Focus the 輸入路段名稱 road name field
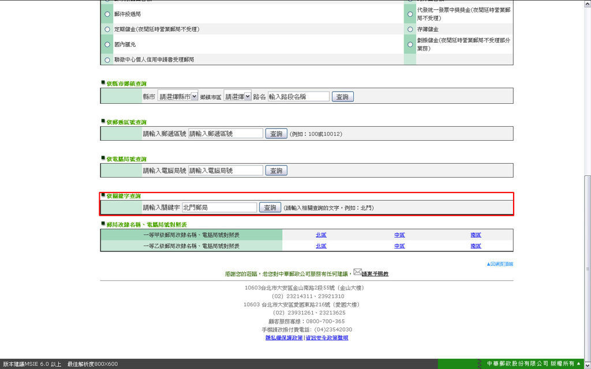 [298, 96]
